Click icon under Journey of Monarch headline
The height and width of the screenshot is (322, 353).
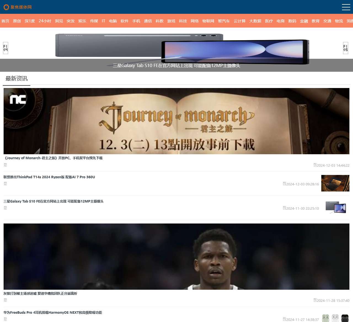coord(5,165)
